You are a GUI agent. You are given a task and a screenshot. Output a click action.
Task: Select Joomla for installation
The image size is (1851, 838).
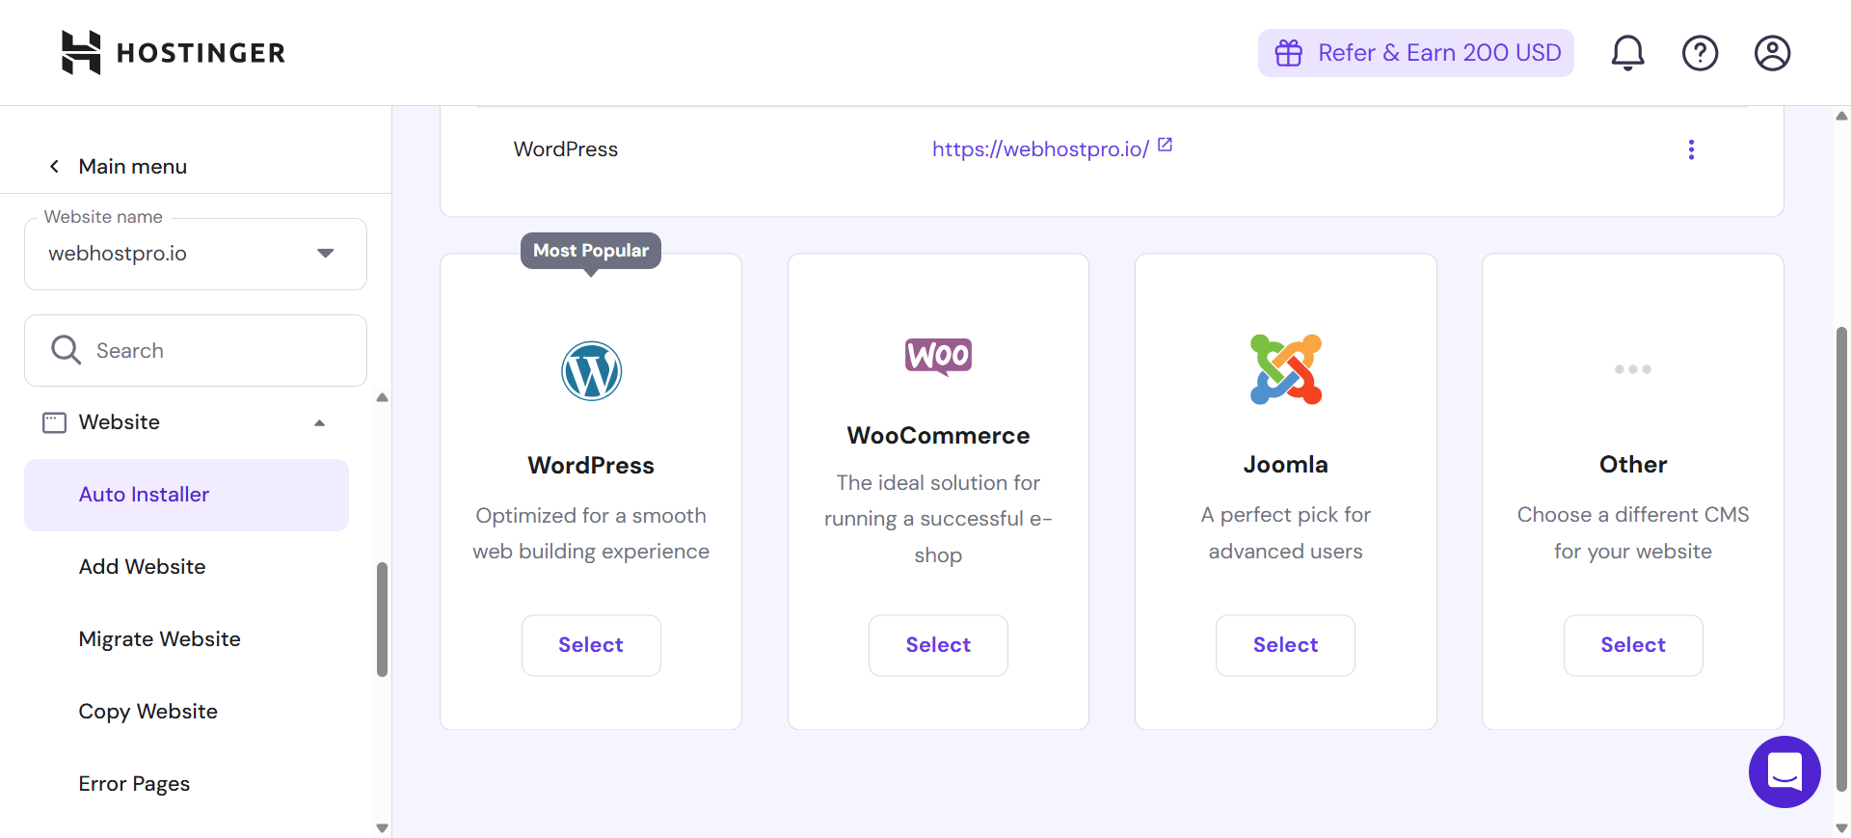tap(1285, 645)
